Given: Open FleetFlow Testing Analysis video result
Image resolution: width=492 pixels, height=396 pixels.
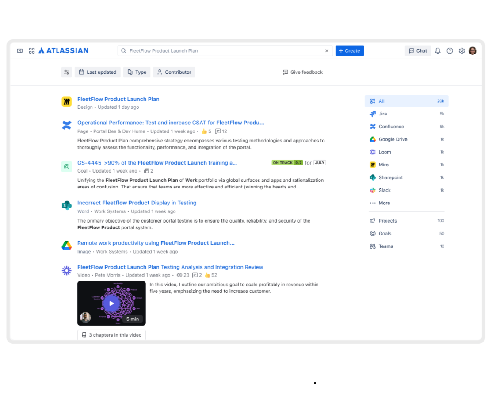Looking at the screenshot, I should 170,267.
